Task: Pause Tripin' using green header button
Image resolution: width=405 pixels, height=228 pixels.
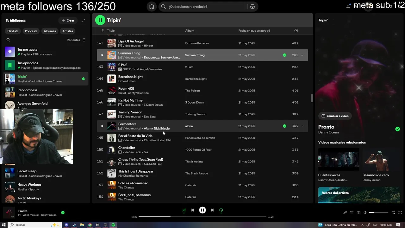Action: pos(100,20)
